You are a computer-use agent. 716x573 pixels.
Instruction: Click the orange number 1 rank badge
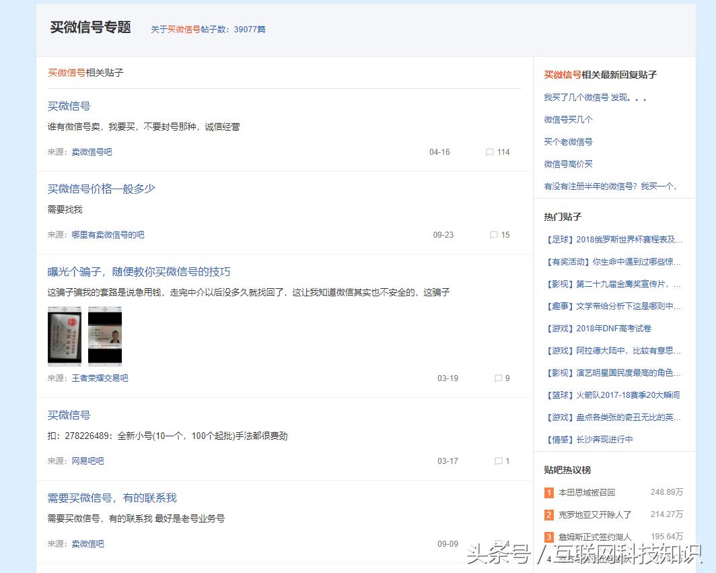click(549, 492)
